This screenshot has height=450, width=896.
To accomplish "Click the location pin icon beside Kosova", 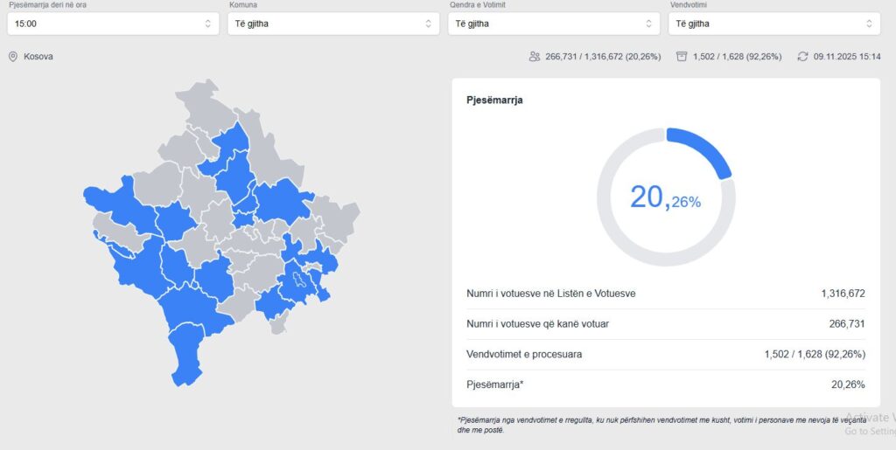I will coord(13,57).
